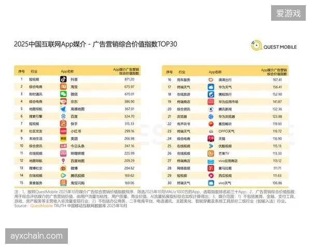Screen dimensions: 311x249
Task: Click the app name 高德地图
Action: 78,109
